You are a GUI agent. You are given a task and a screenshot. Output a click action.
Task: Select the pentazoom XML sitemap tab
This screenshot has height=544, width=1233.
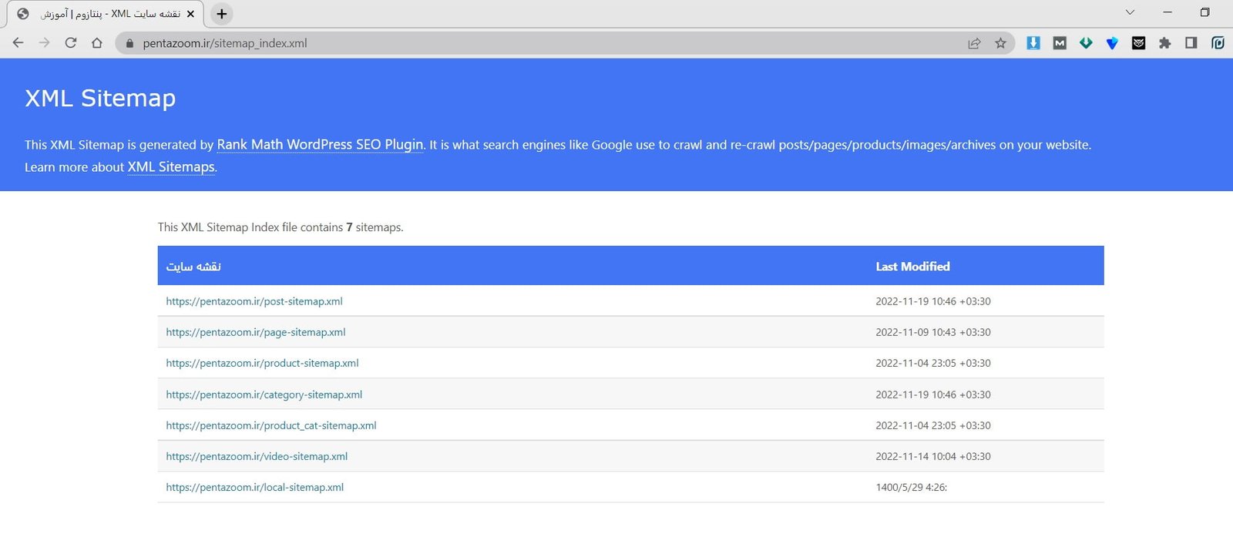108,14
